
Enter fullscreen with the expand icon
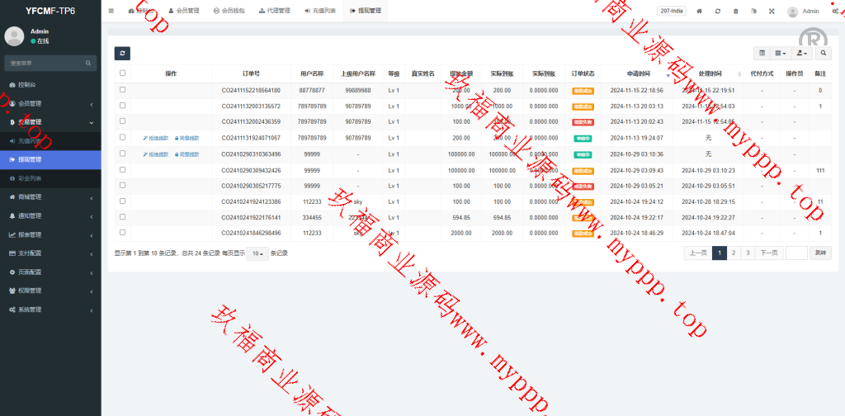tap(772, 12)
